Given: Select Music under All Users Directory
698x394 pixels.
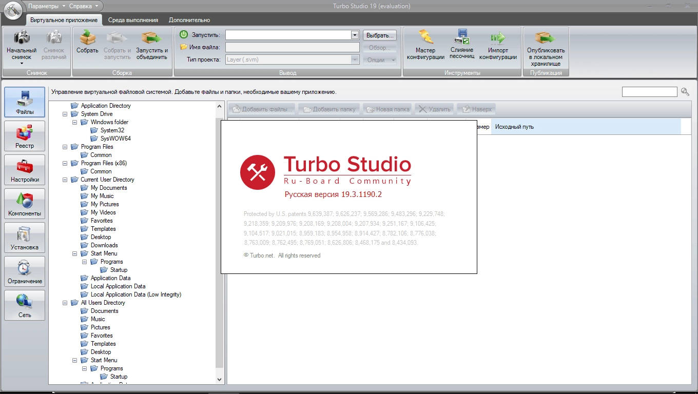Looking at the screenshot, I should tap(98, 319).
